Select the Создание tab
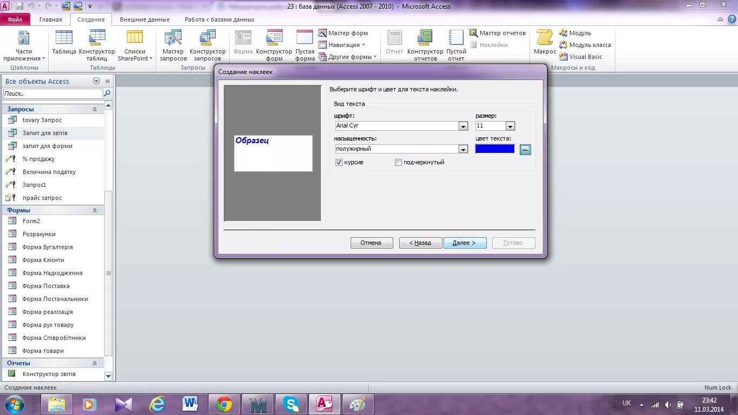The height and width of the screenshot is (415, 738). tap(91, 19)
